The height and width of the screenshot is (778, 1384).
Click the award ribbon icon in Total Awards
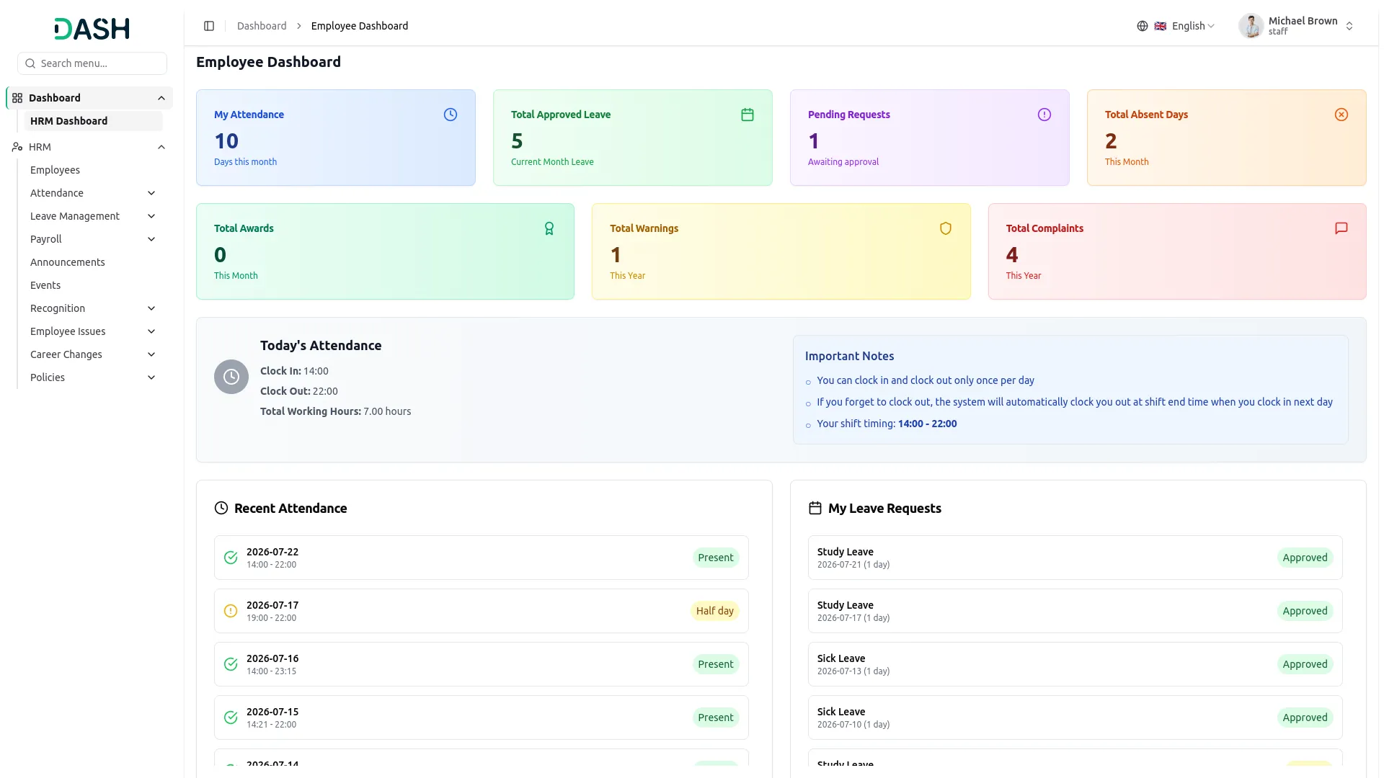(549, 228)
